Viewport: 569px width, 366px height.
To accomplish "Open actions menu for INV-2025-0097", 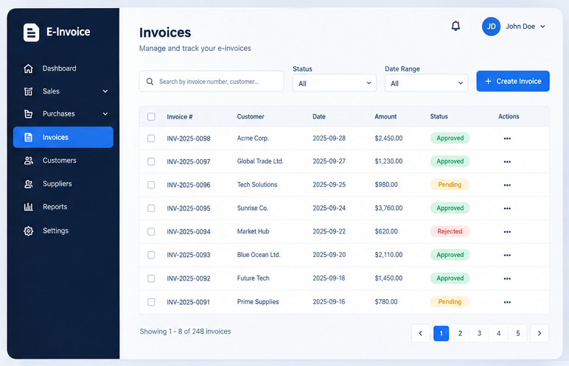I will [x=507, y=162].
